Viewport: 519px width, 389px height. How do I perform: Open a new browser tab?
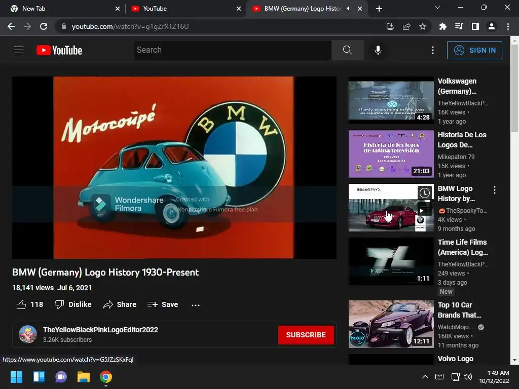pos(379,9)
